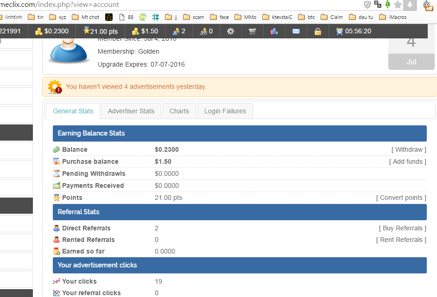Select the General Stats tab
The width and height of the screenshot is (437, 297).
73,111
